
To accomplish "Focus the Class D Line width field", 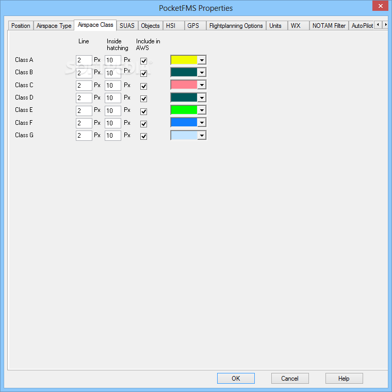I will (x=84, y=98).
